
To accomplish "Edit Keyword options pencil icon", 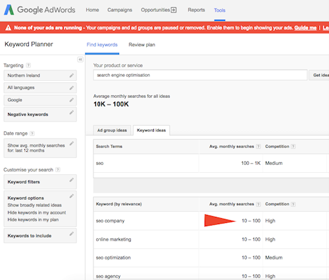I will [72, 196].
